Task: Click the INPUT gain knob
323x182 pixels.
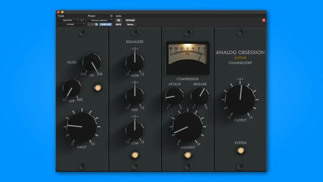Action: coord(82,126)
